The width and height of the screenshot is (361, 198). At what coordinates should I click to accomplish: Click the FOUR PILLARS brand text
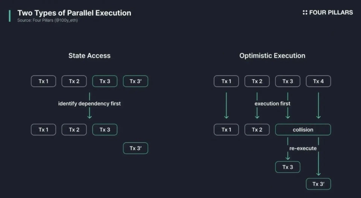coord(331,13)
